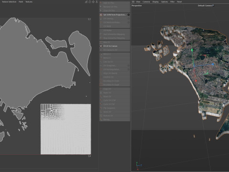Click red plane handle on axis gizmo
Viewport: 229px width, 172px height.
coord(204,56)
